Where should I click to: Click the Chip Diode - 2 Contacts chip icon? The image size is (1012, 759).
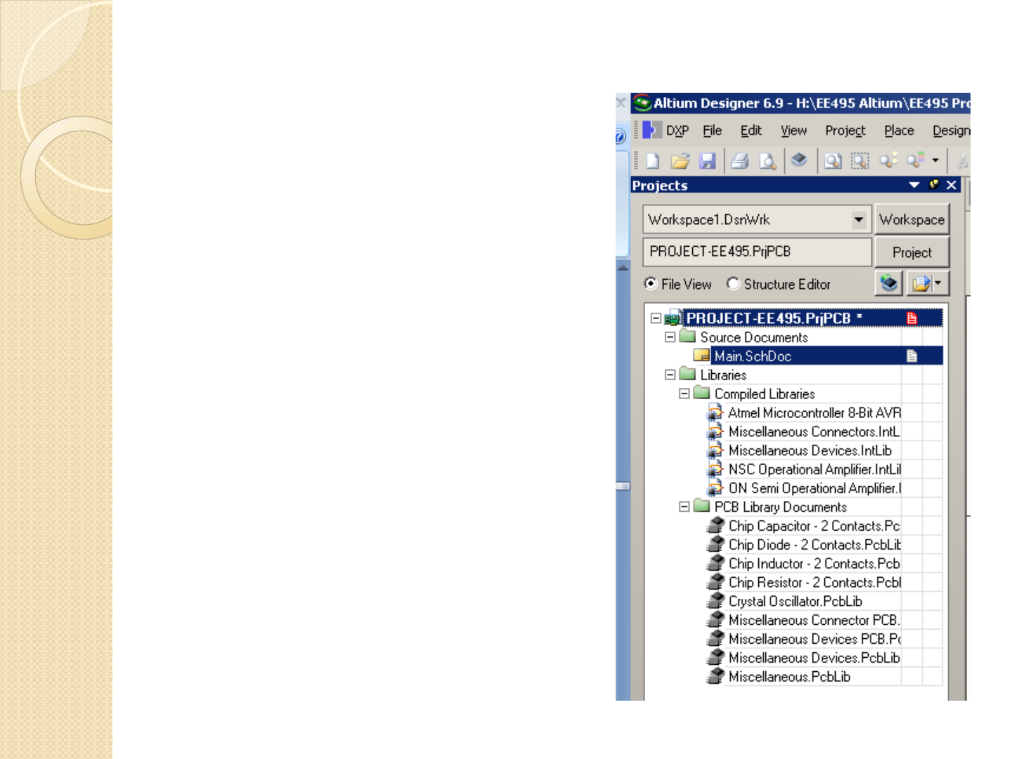click(715, 545)
